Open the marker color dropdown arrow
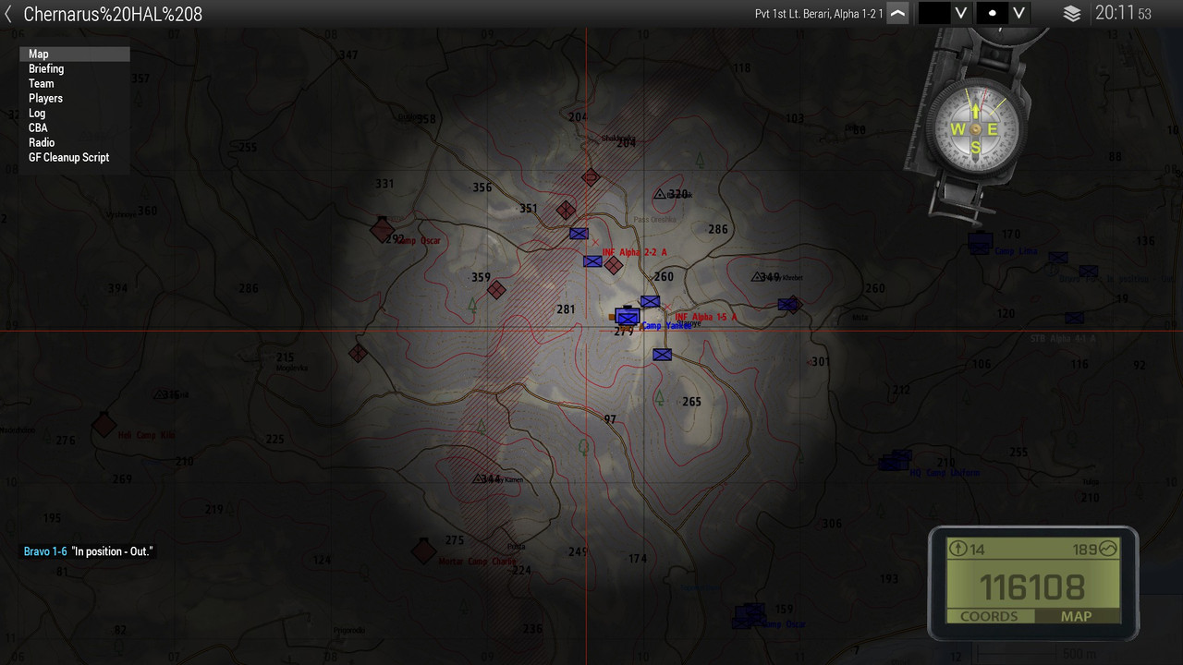 961,13
